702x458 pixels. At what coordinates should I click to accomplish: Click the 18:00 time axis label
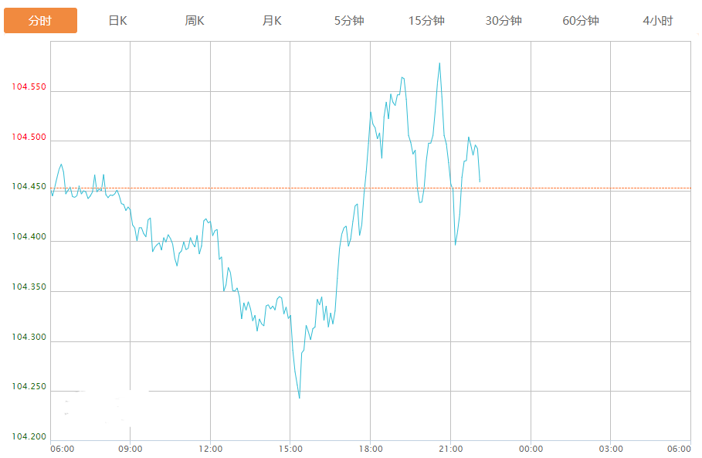[x=371, y=449]
